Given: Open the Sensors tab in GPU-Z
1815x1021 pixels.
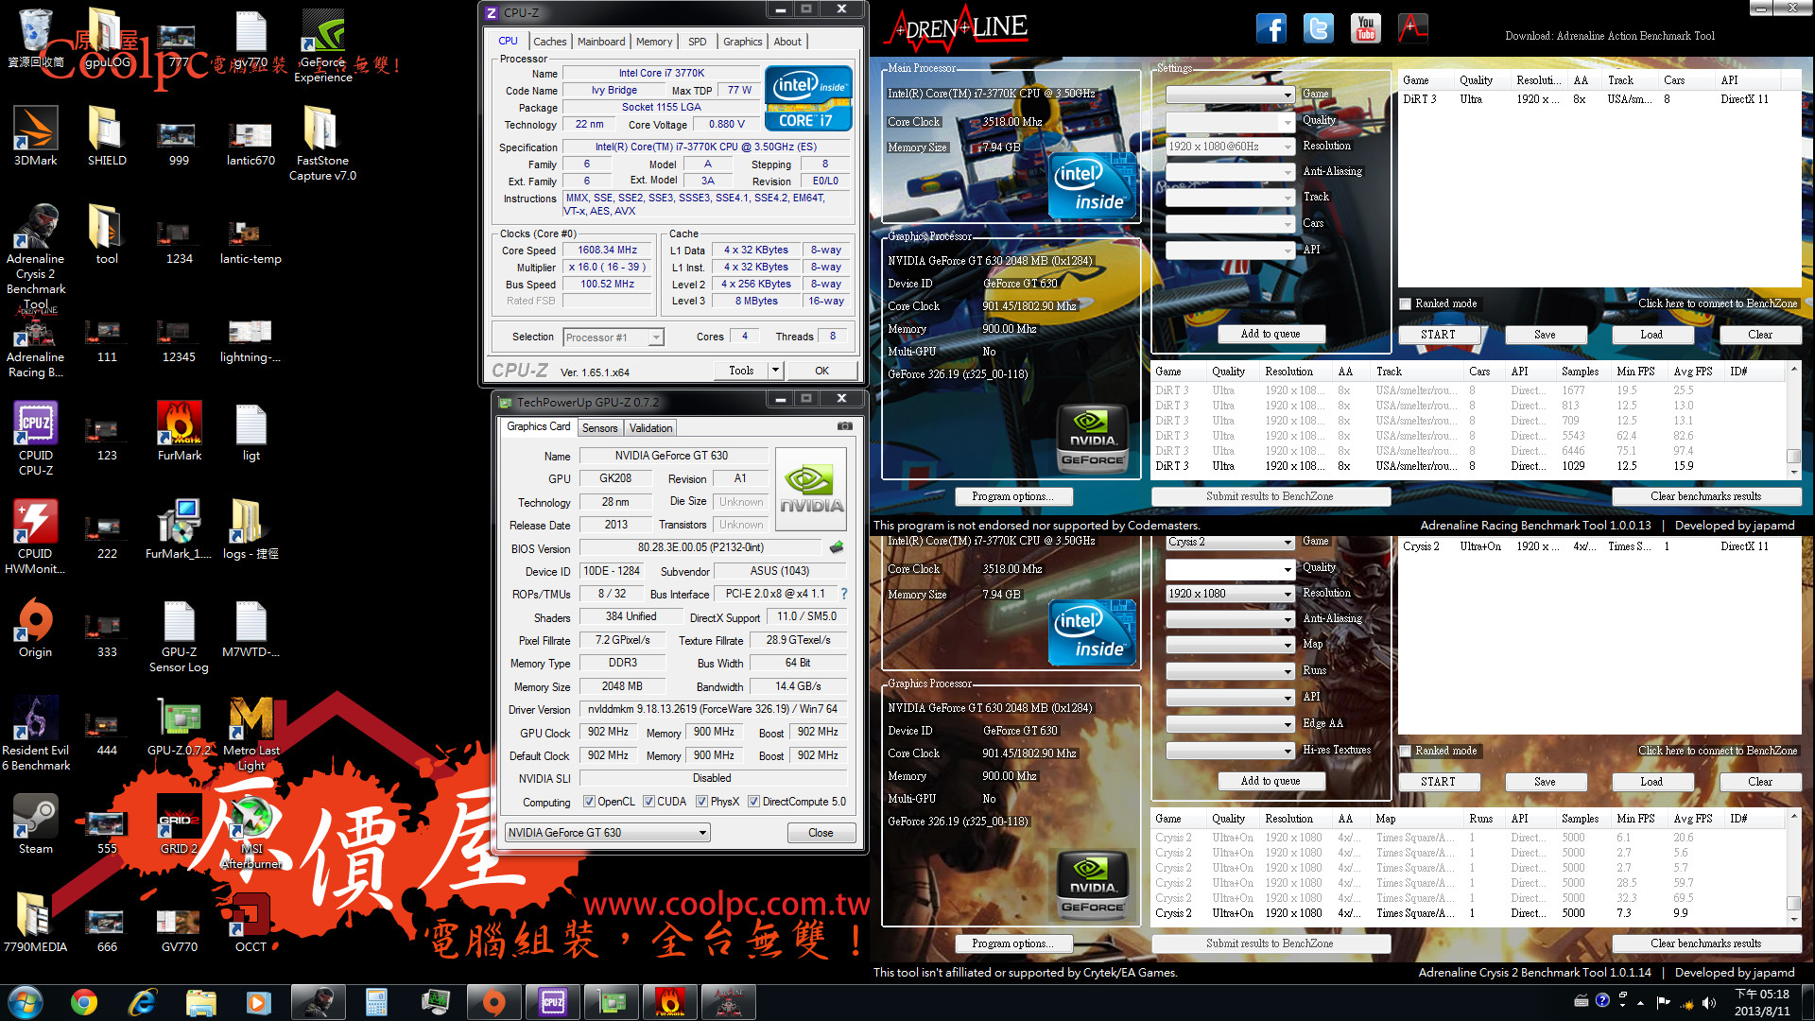Looking at the screenshot, I should (x=599, y=428).
